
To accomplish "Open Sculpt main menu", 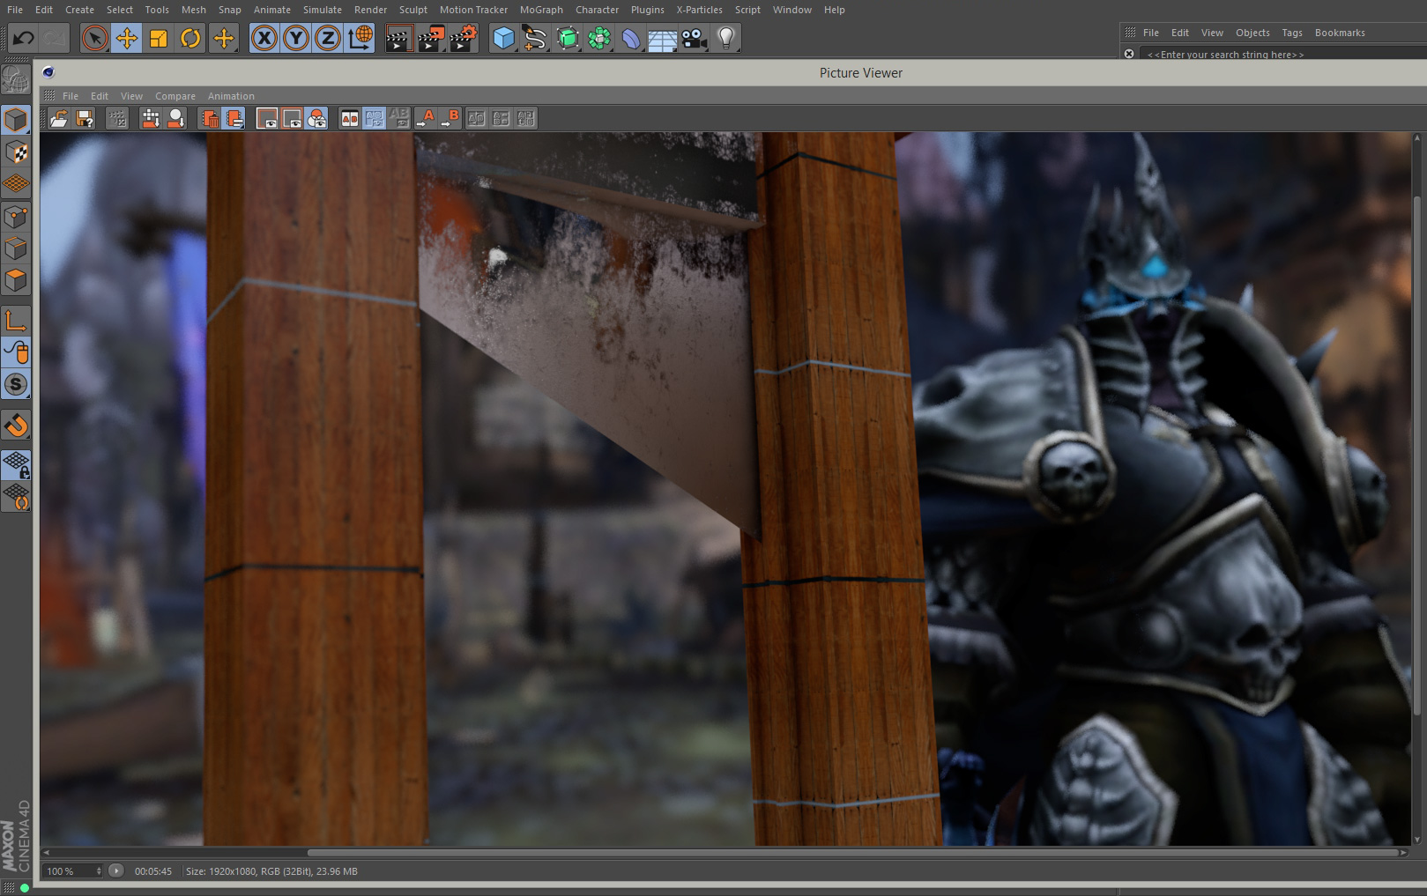I will 412,10.
